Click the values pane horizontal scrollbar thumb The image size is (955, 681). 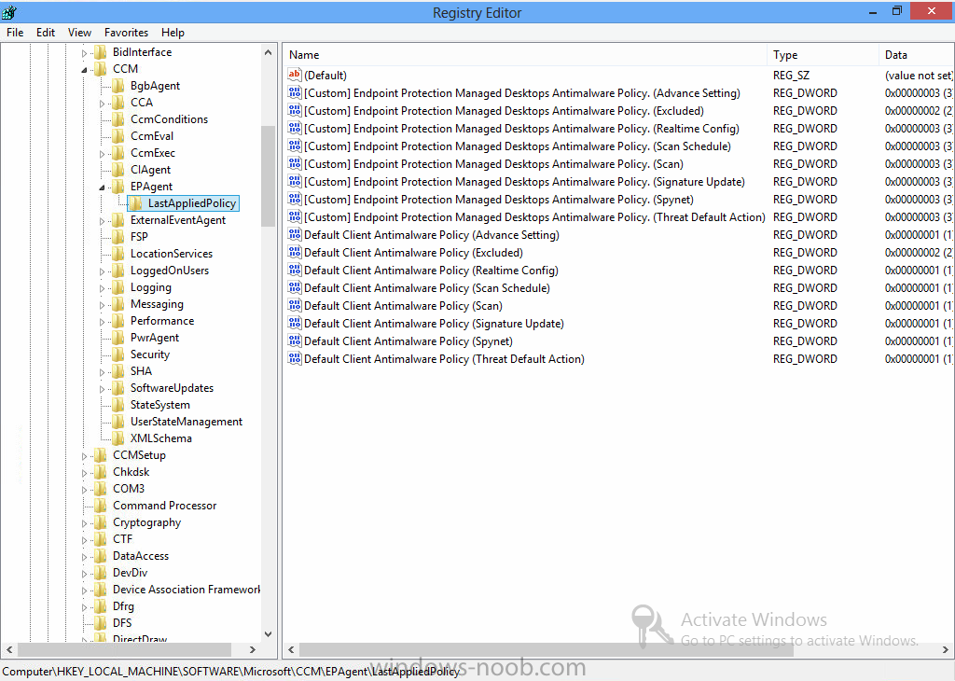pyautogui.click(x=547, y=650)
